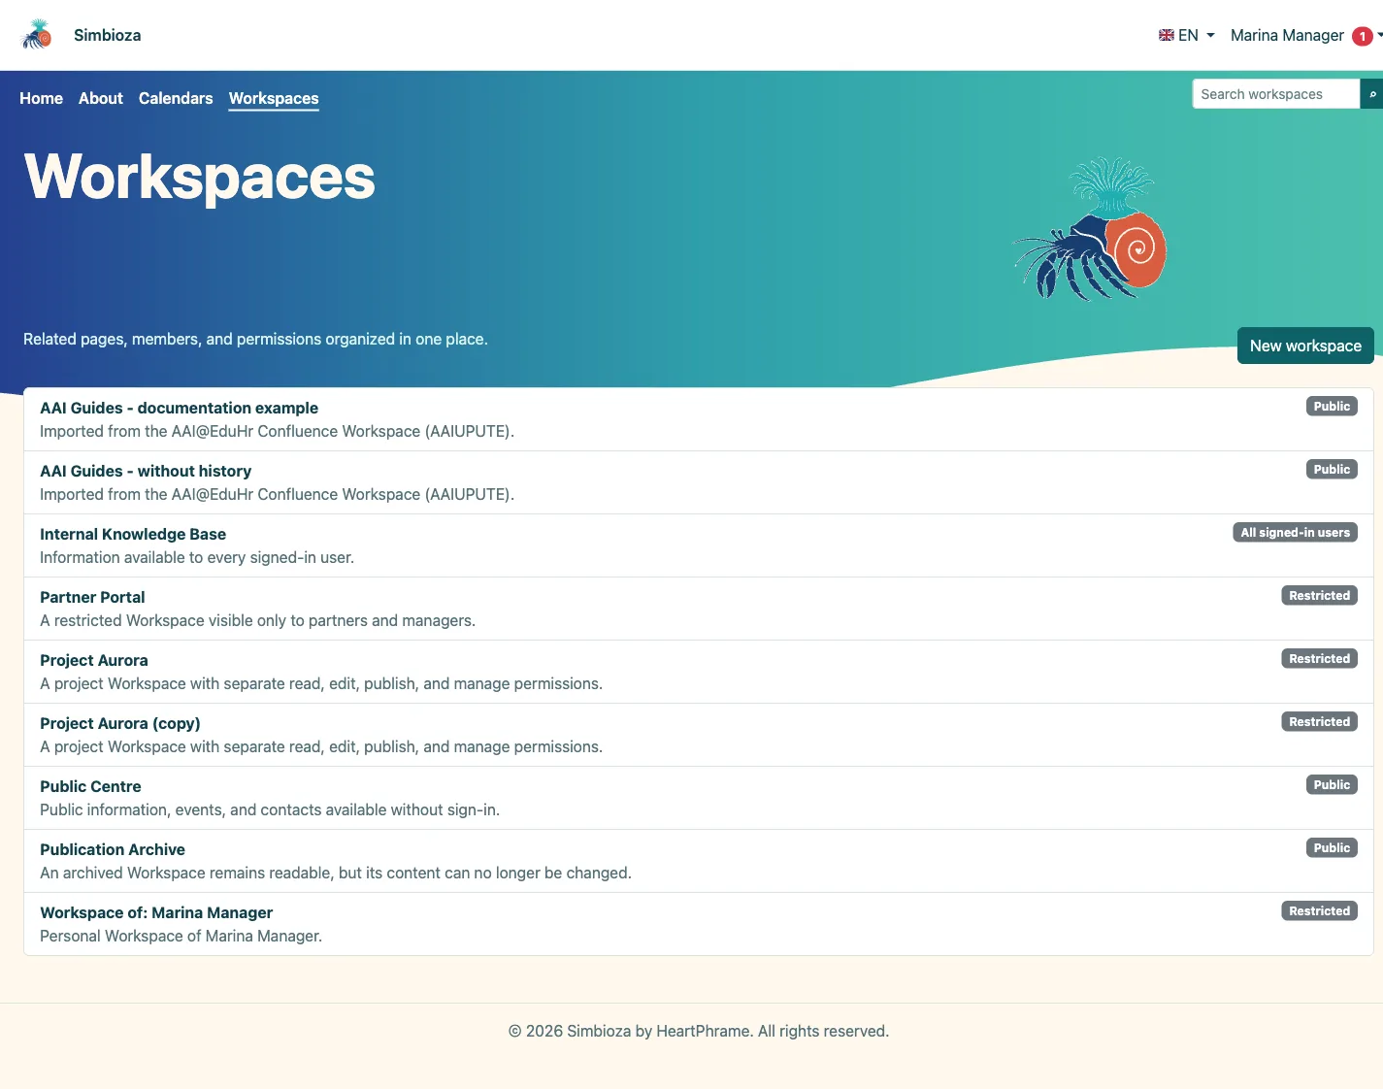Click the New workspace button

1305,346
